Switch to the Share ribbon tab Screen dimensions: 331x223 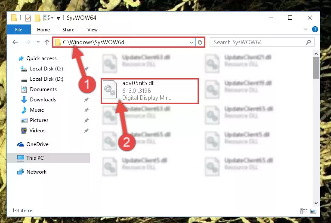pyautogui.click(x=68, y=30)
